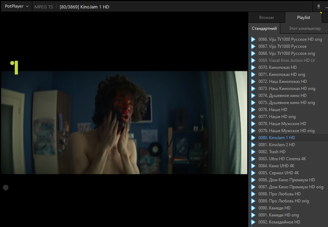
Task: Click the play icon beside 0073. Наш Кинопоказ HD orig
Action: [x=253, y=89]
